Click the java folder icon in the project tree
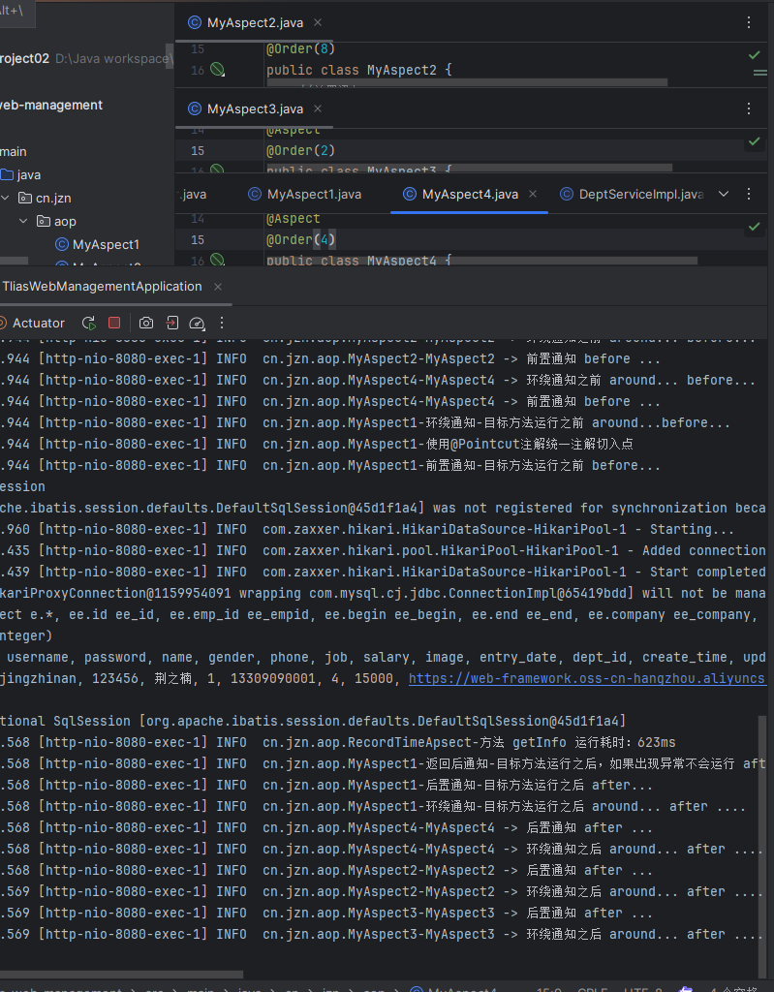The image size is (774, 992). (x=7, y=174)
